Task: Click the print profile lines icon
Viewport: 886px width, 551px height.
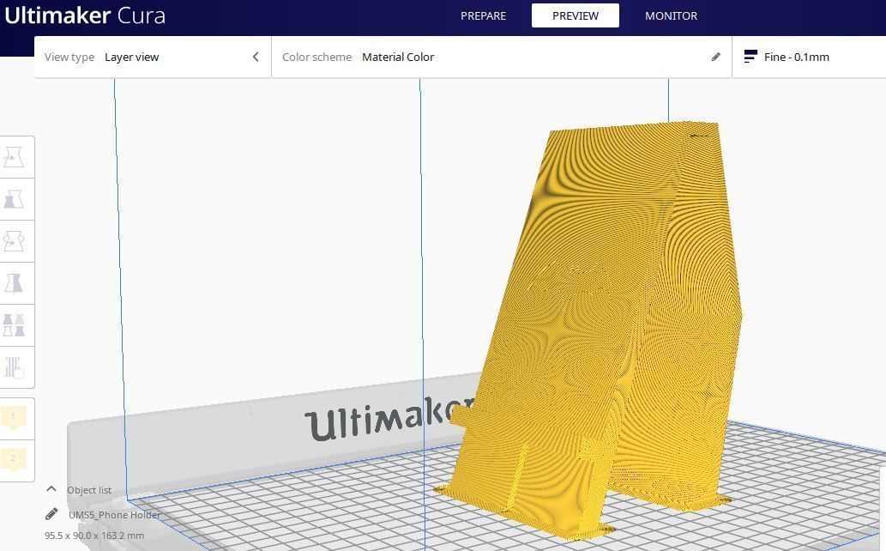Action: tap(750, 57)
